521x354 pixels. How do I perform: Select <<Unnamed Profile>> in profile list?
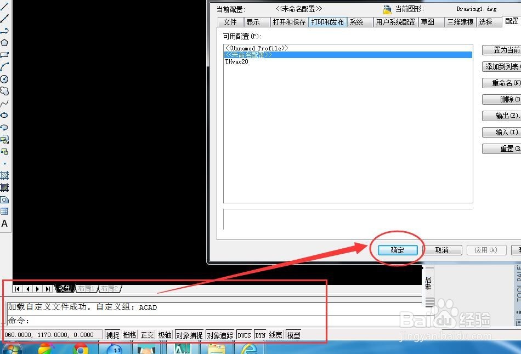[348, 48]
